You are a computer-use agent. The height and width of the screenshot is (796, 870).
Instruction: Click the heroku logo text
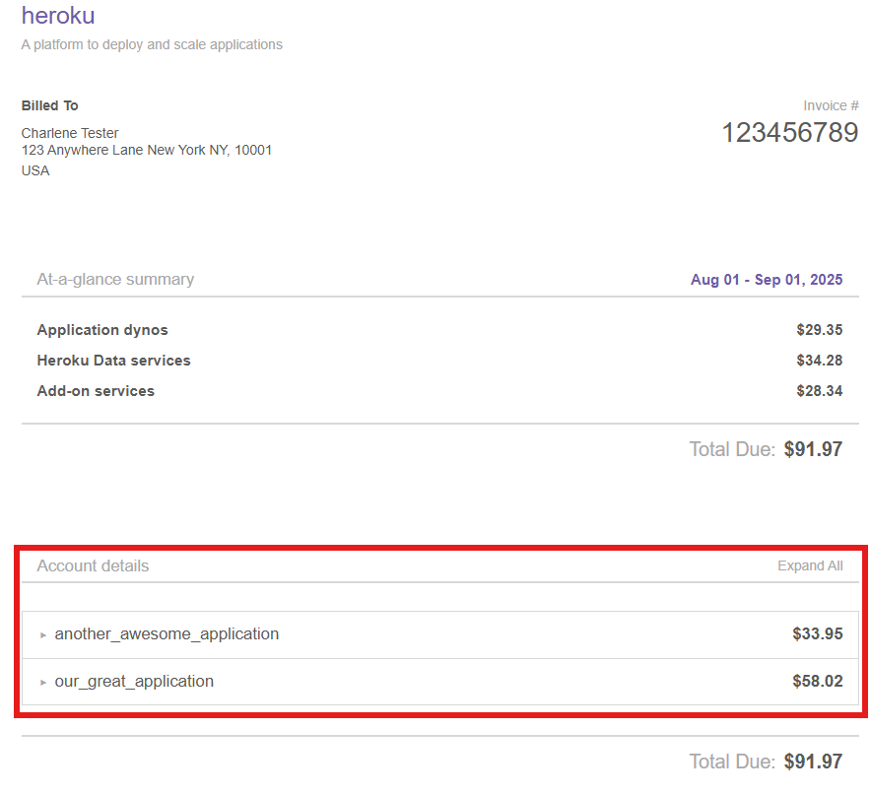(x=58, y=16)
